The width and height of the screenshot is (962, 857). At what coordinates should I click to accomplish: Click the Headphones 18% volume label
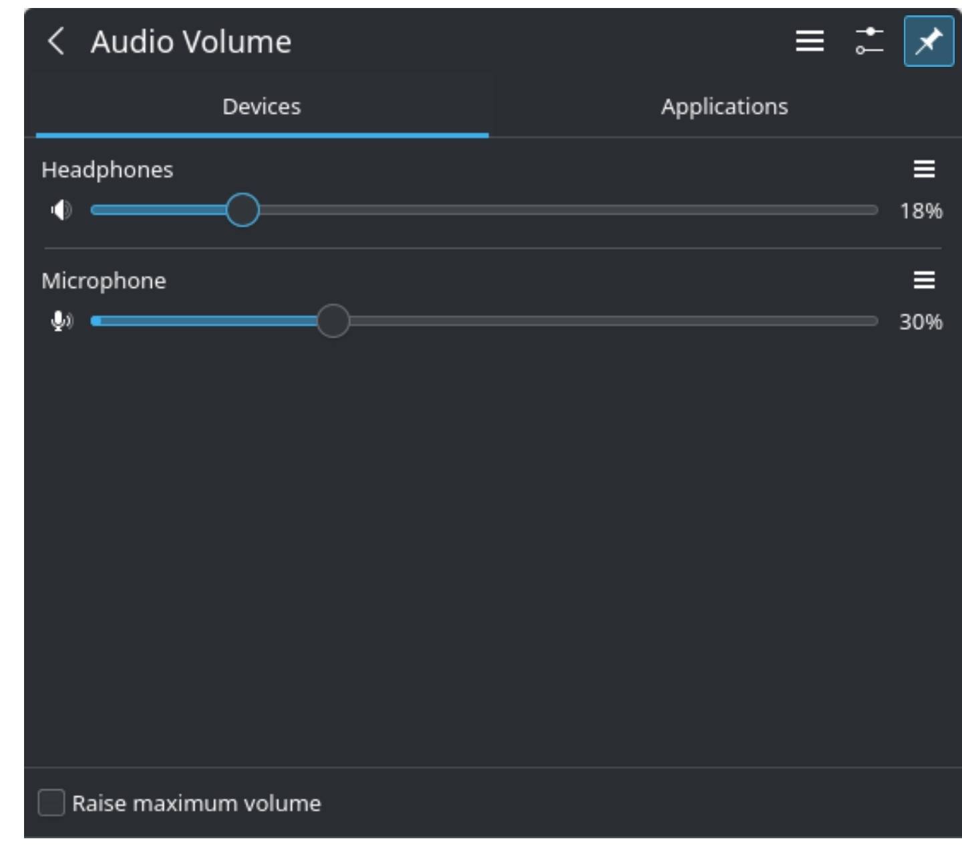921,211
